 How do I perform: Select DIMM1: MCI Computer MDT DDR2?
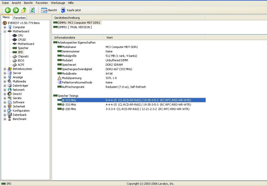tap(79, 23)
